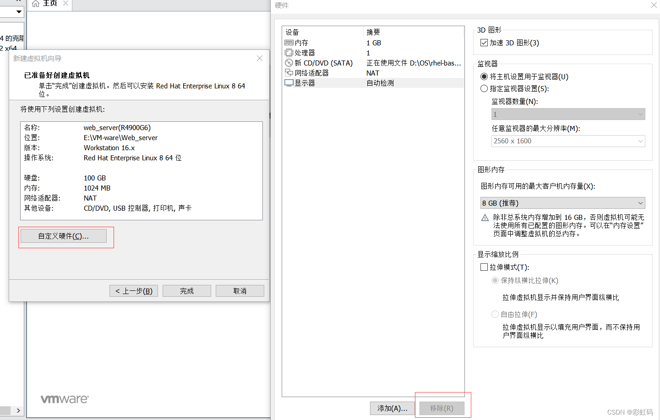Toggle 加速 3D 图形 checkbox
Screen dimensions: 660x420
tap(484, 43)
